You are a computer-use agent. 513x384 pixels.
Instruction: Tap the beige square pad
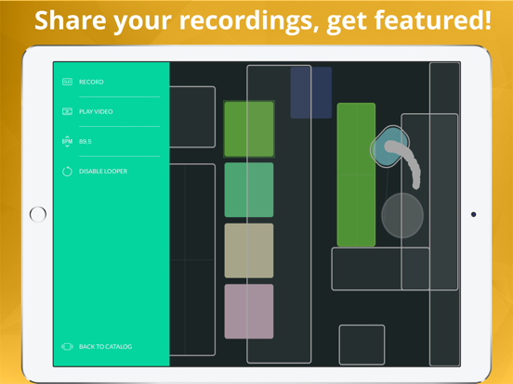point(249,250)
